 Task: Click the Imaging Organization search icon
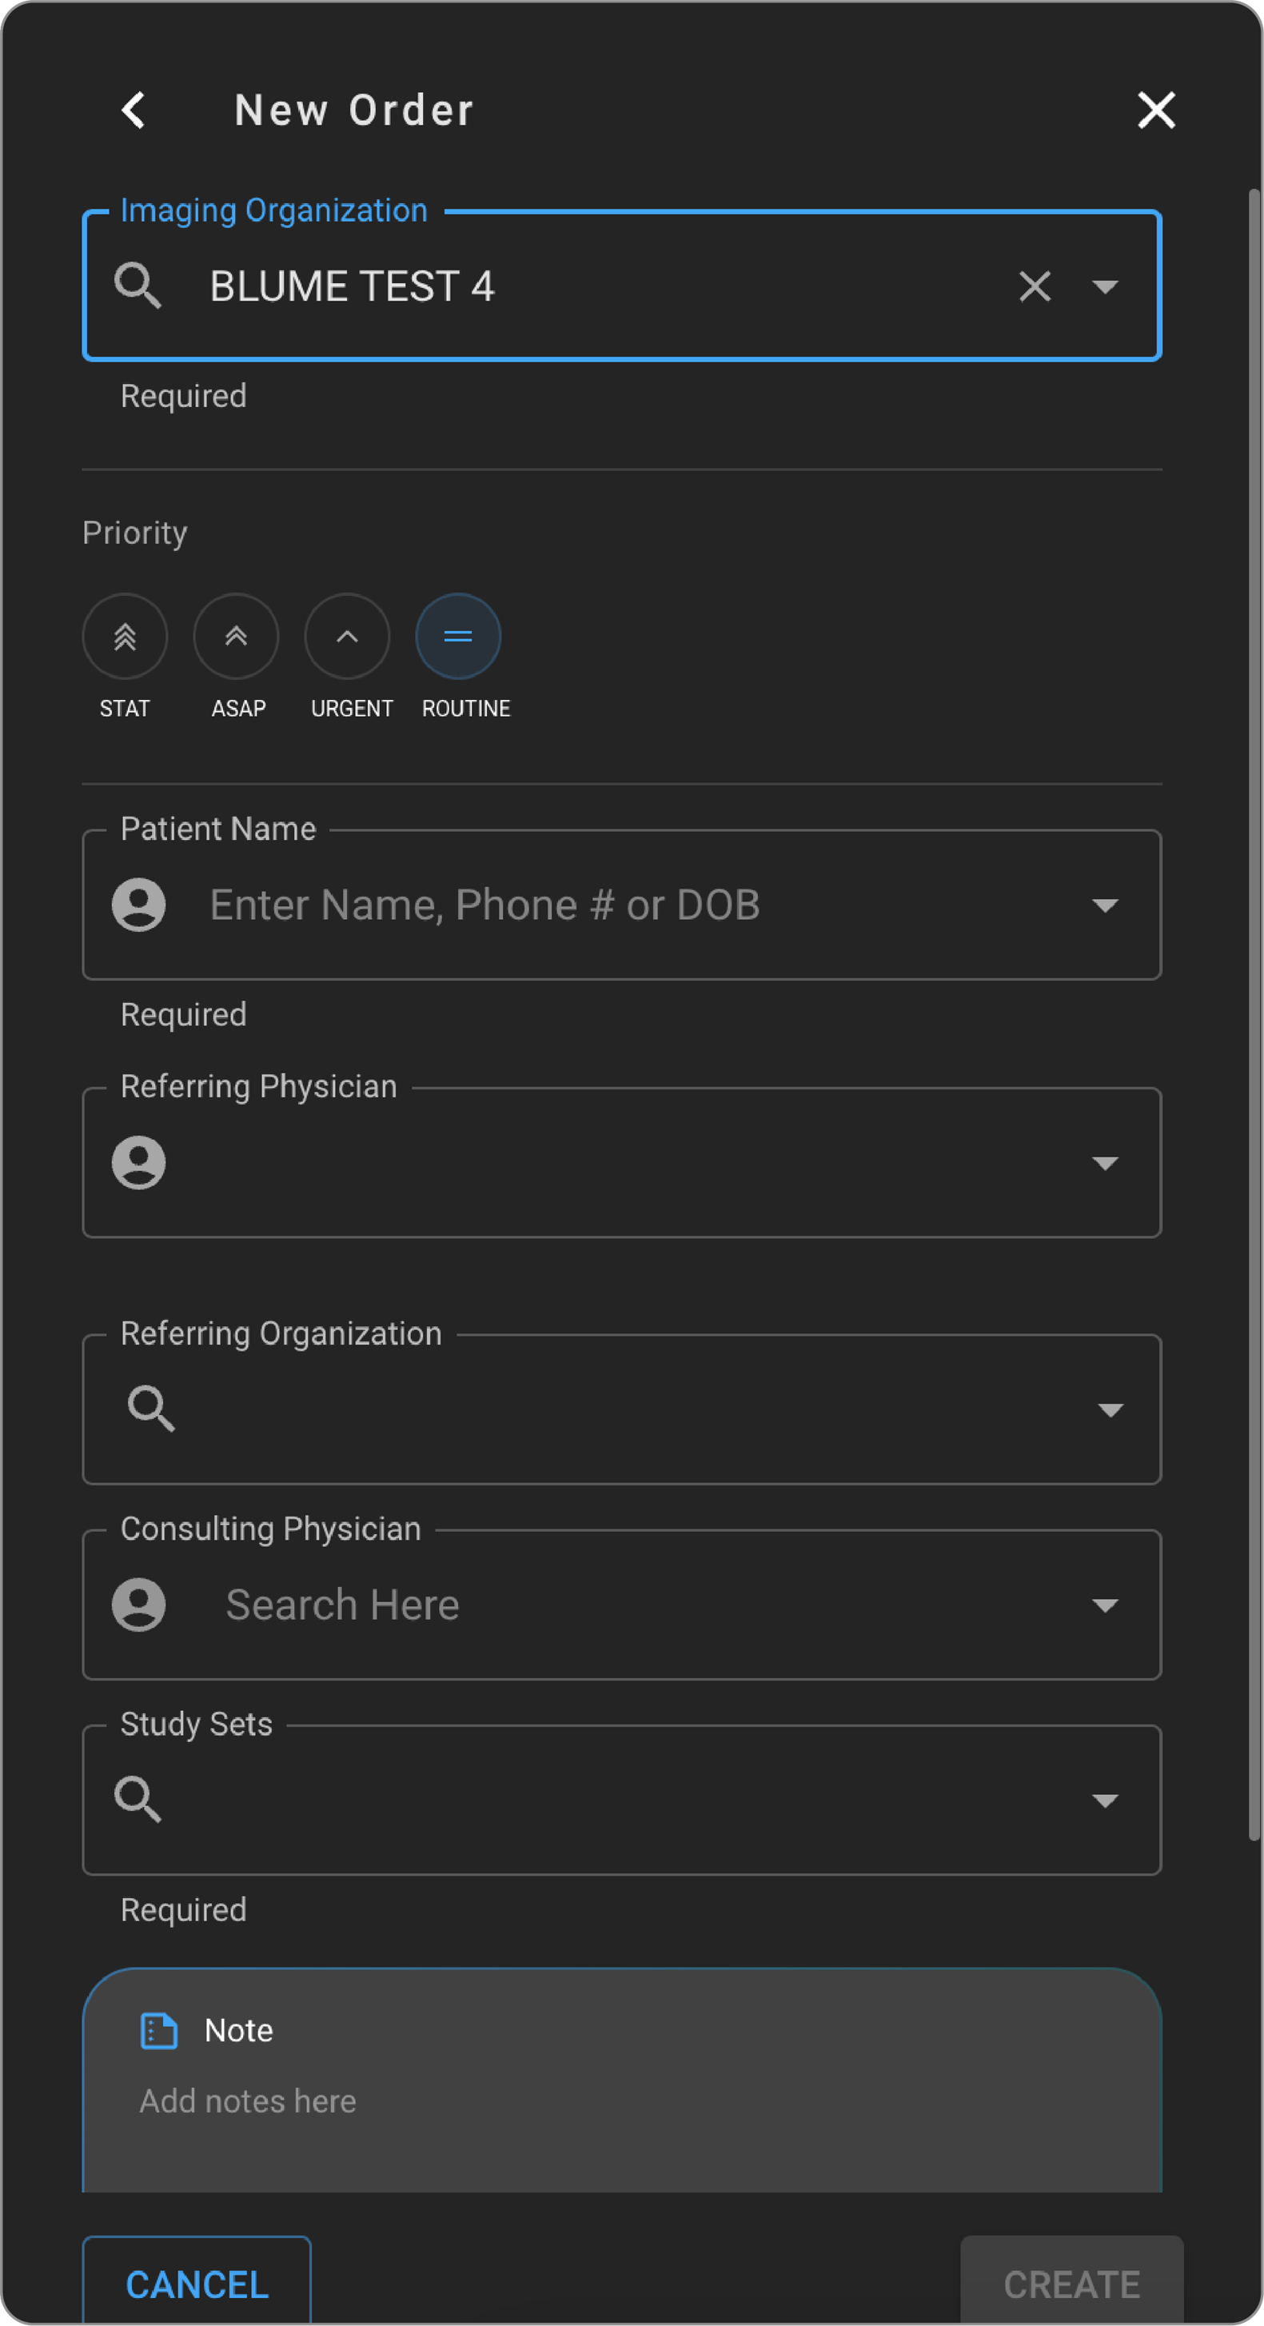[138, 287]
